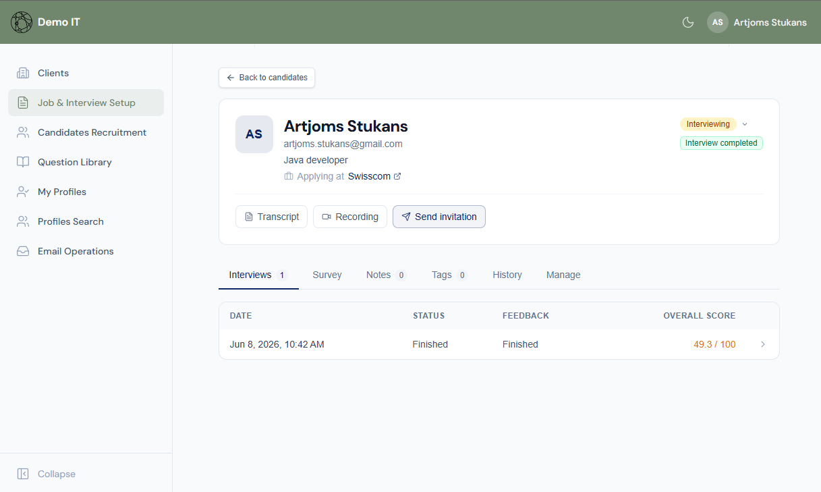Click the Profiles Search people icon
Viewport: 821px width, 492px height.
tap(23, 221)
